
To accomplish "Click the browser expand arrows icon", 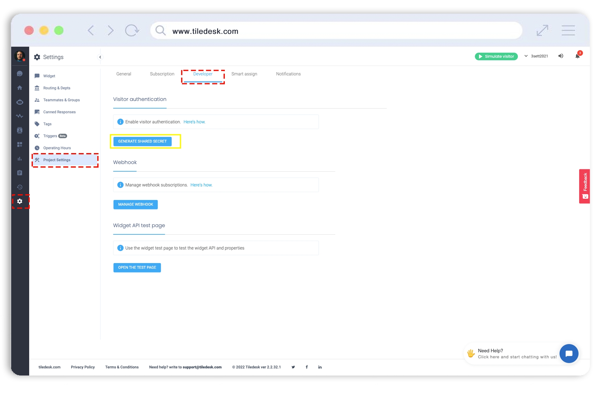I will click(x=542, y=30).
